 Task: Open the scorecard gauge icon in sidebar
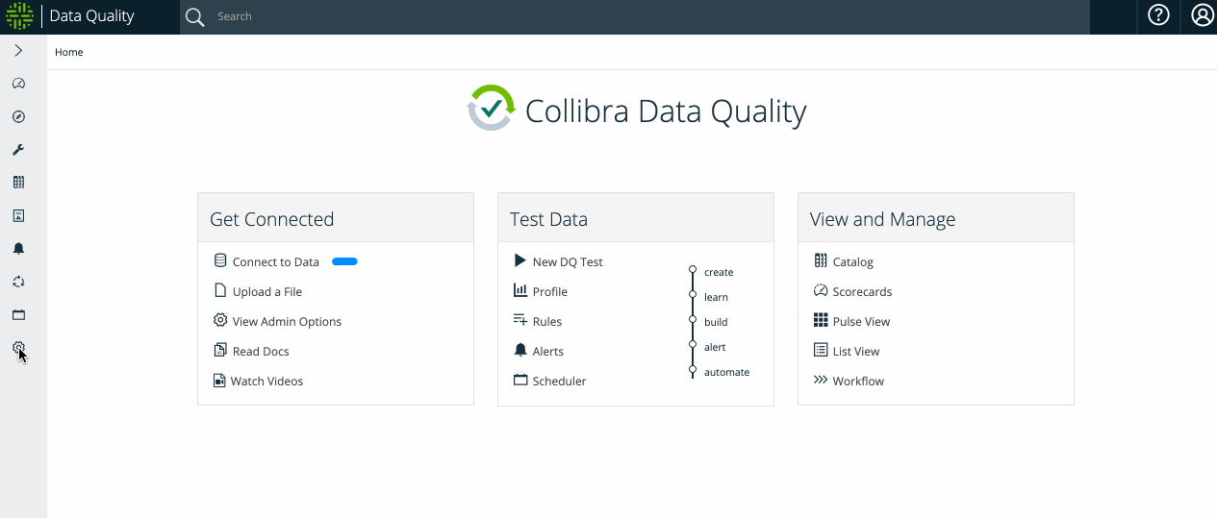[18, 84]
